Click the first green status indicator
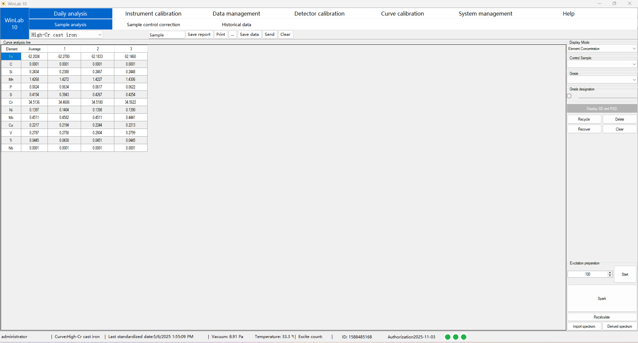Screen dimensions: 638x343 coord(448,337)
